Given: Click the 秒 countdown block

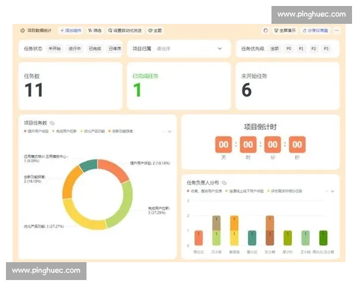Looking at the screenshot, I should click(297, 145).
